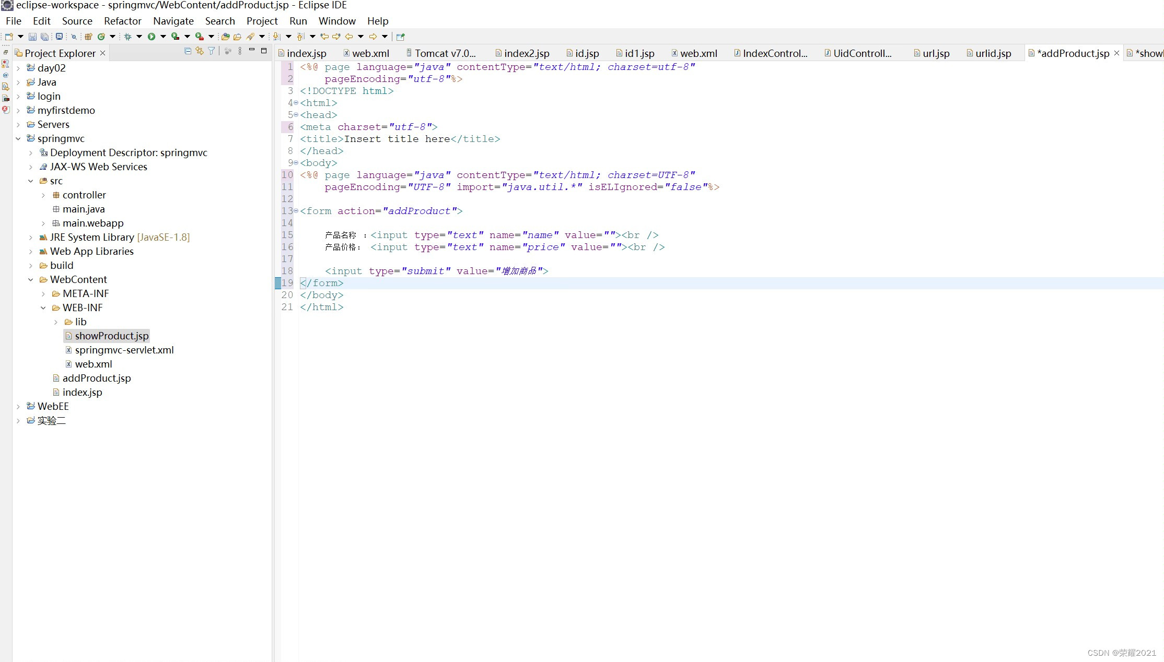The image size is (1164, 662).
Task: Maximize the Project Explorer view
Action: pyautogui.click(x=264, y=51)
